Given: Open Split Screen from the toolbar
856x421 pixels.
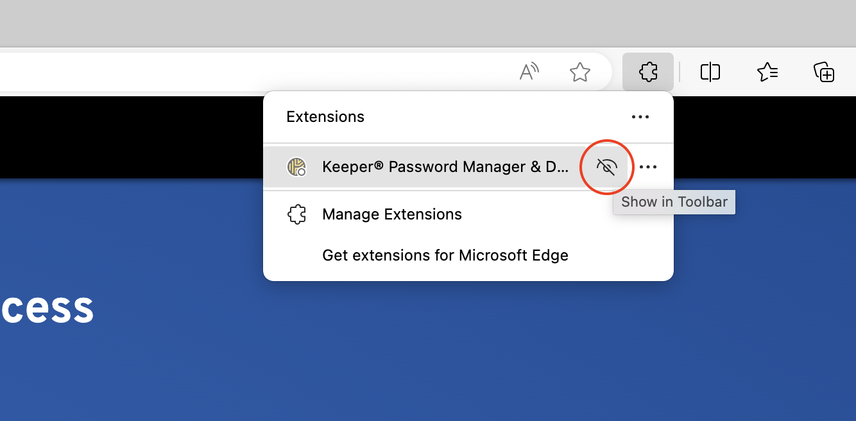Looking at the screenshot, I should 710,72.
